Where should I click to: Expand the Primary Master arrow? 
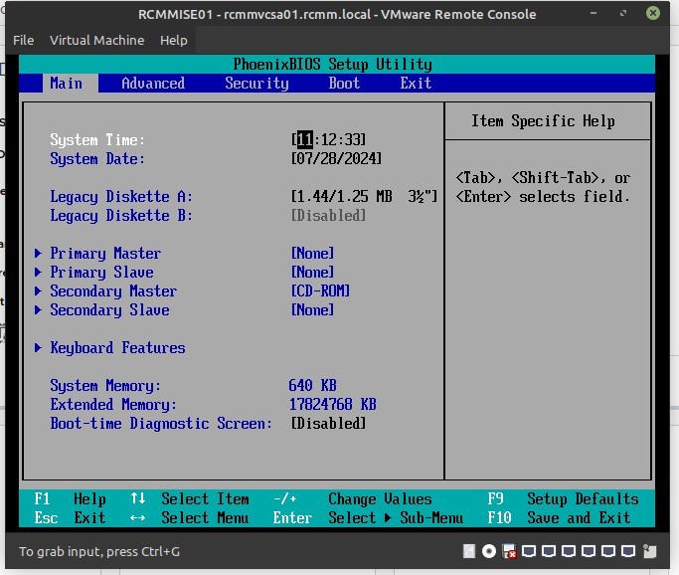coord(38,253)
